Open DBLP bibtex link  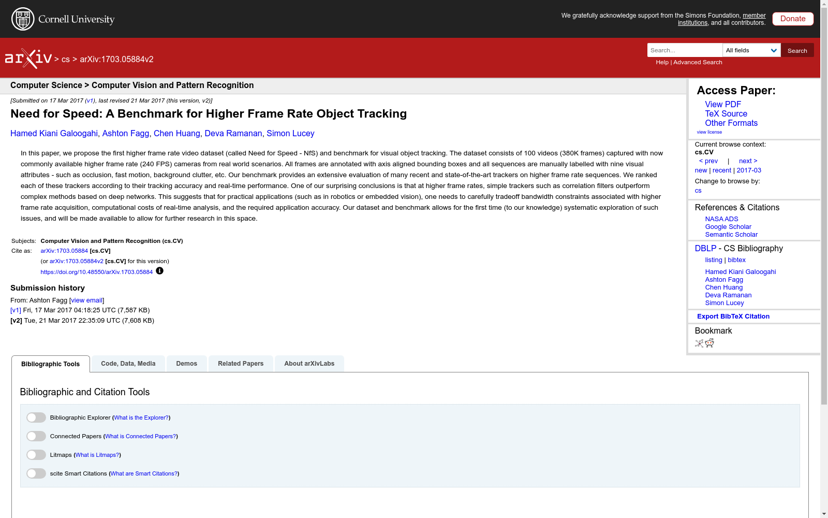click(x=736, y=260)
